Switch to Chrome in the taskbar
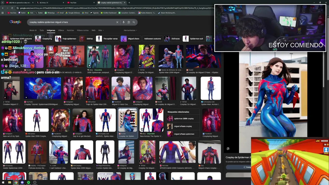This screenshot has height=185, width=329. pyautogui.click(x=16, y=182)
